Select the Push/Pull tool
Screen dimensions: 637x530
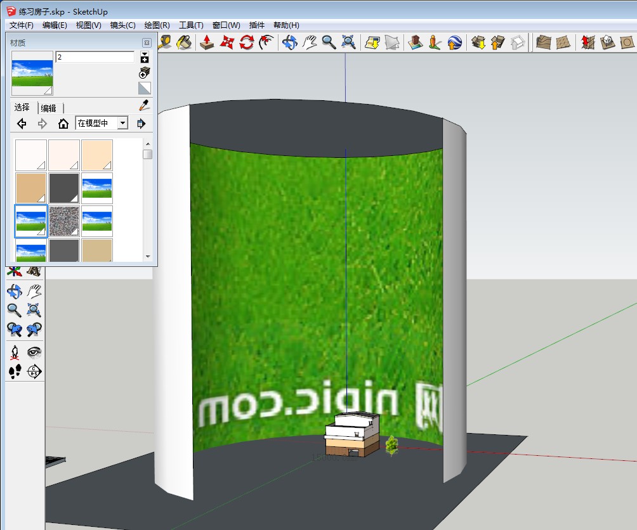tap(207, 42)
